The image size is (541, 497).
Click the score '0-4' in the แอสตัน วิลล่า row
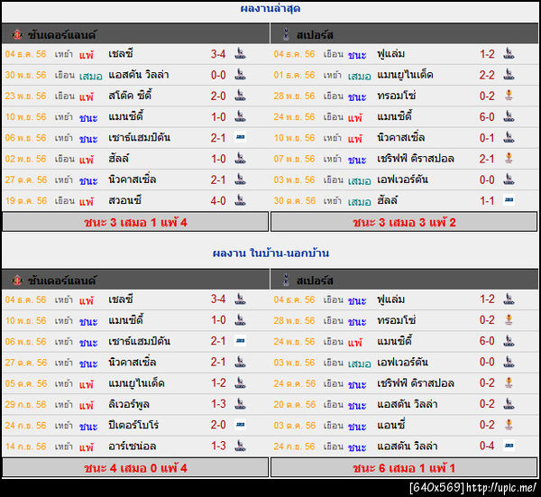pyautogui.click(x=487, y=446)
